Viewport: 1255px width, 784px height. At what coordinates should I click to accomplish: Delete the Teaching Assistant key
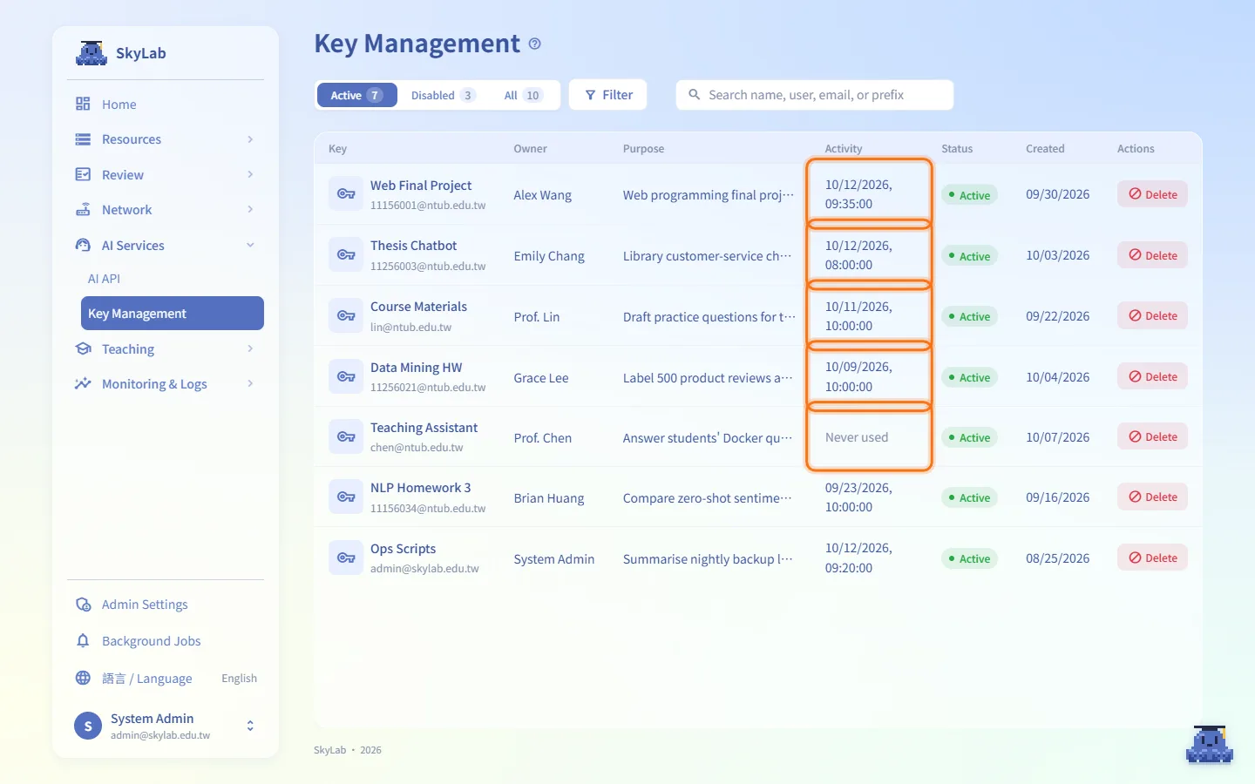pos(1152,437)
